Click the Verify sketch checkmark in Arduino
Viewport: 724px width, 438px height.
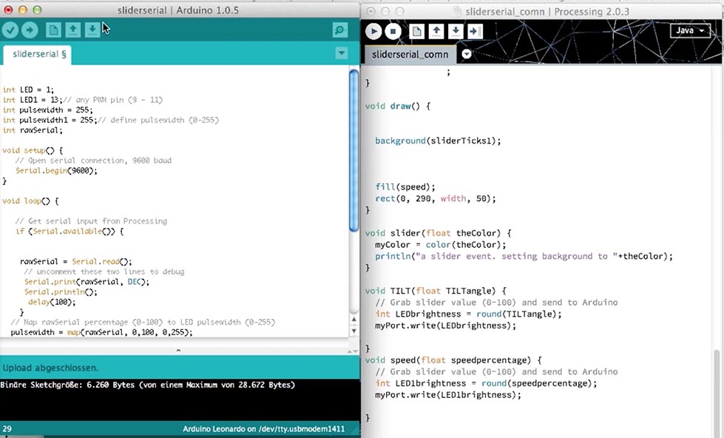(x=10, y=30)
